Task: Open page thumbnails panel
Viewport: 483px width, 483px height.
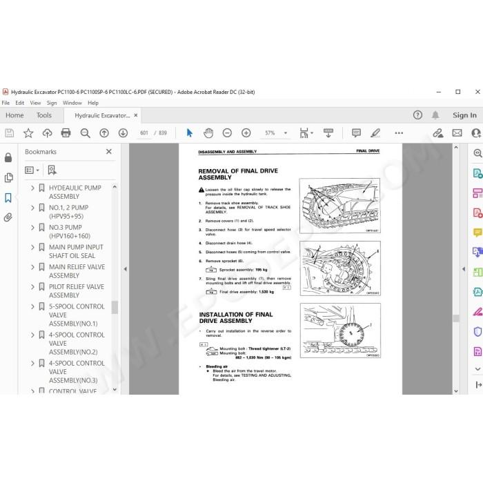Action: click(x=8, y=177)
